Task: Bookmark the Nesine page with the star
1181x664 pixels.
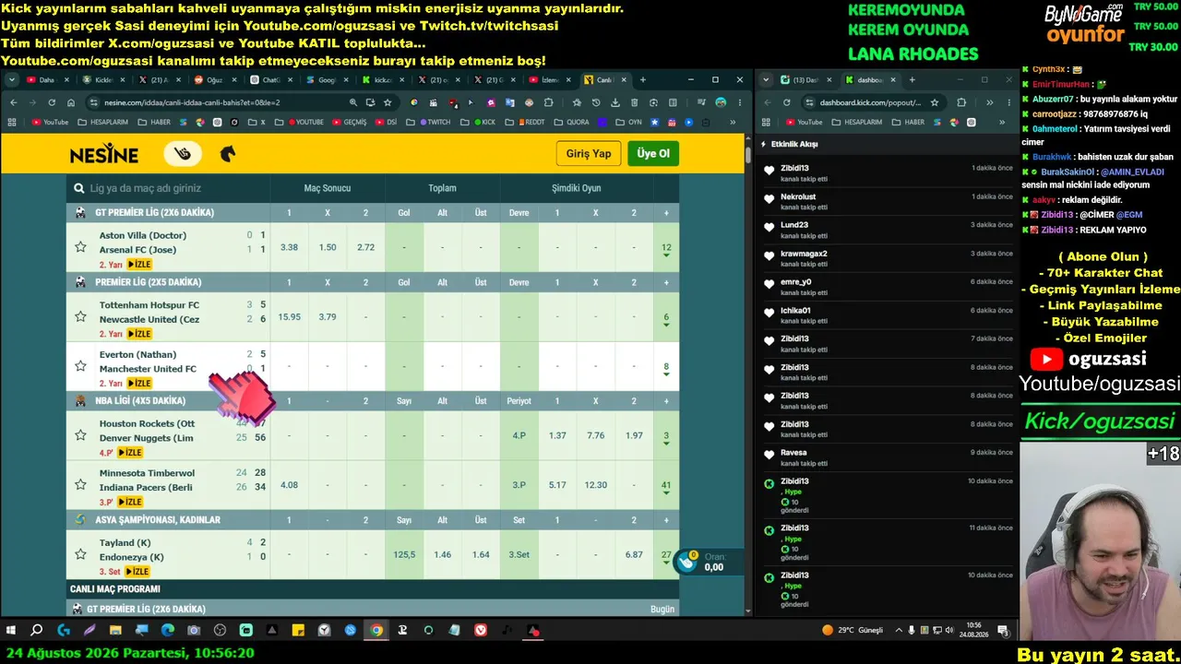Action: (388, 102)
